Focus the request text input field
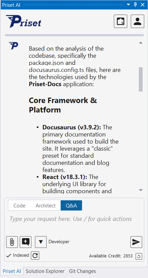The width and height of the screenshot is (148, 278). pos(74,223)
